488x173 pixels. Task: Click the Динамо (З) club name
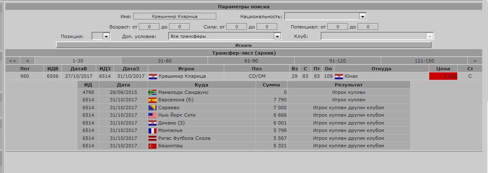point(172,123)
